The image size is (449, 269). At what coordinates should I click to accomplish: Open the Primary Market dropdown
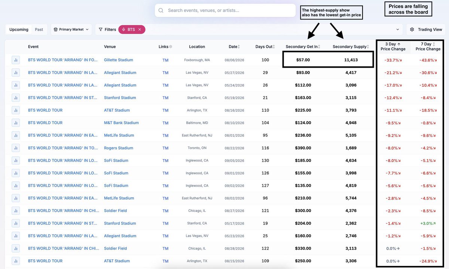pyautogui.click(x=71, y=30)
